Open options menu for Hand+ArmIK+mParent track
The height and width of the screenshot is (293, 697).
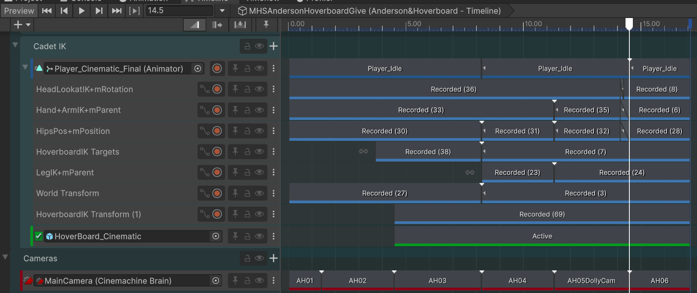point(274,110)
